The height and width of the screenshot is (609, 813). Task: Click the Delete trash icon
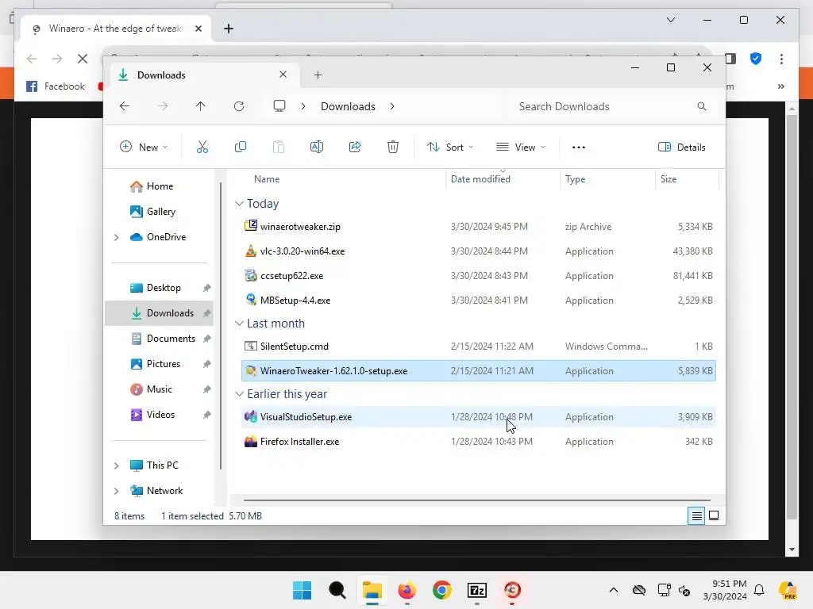[393, 147]
